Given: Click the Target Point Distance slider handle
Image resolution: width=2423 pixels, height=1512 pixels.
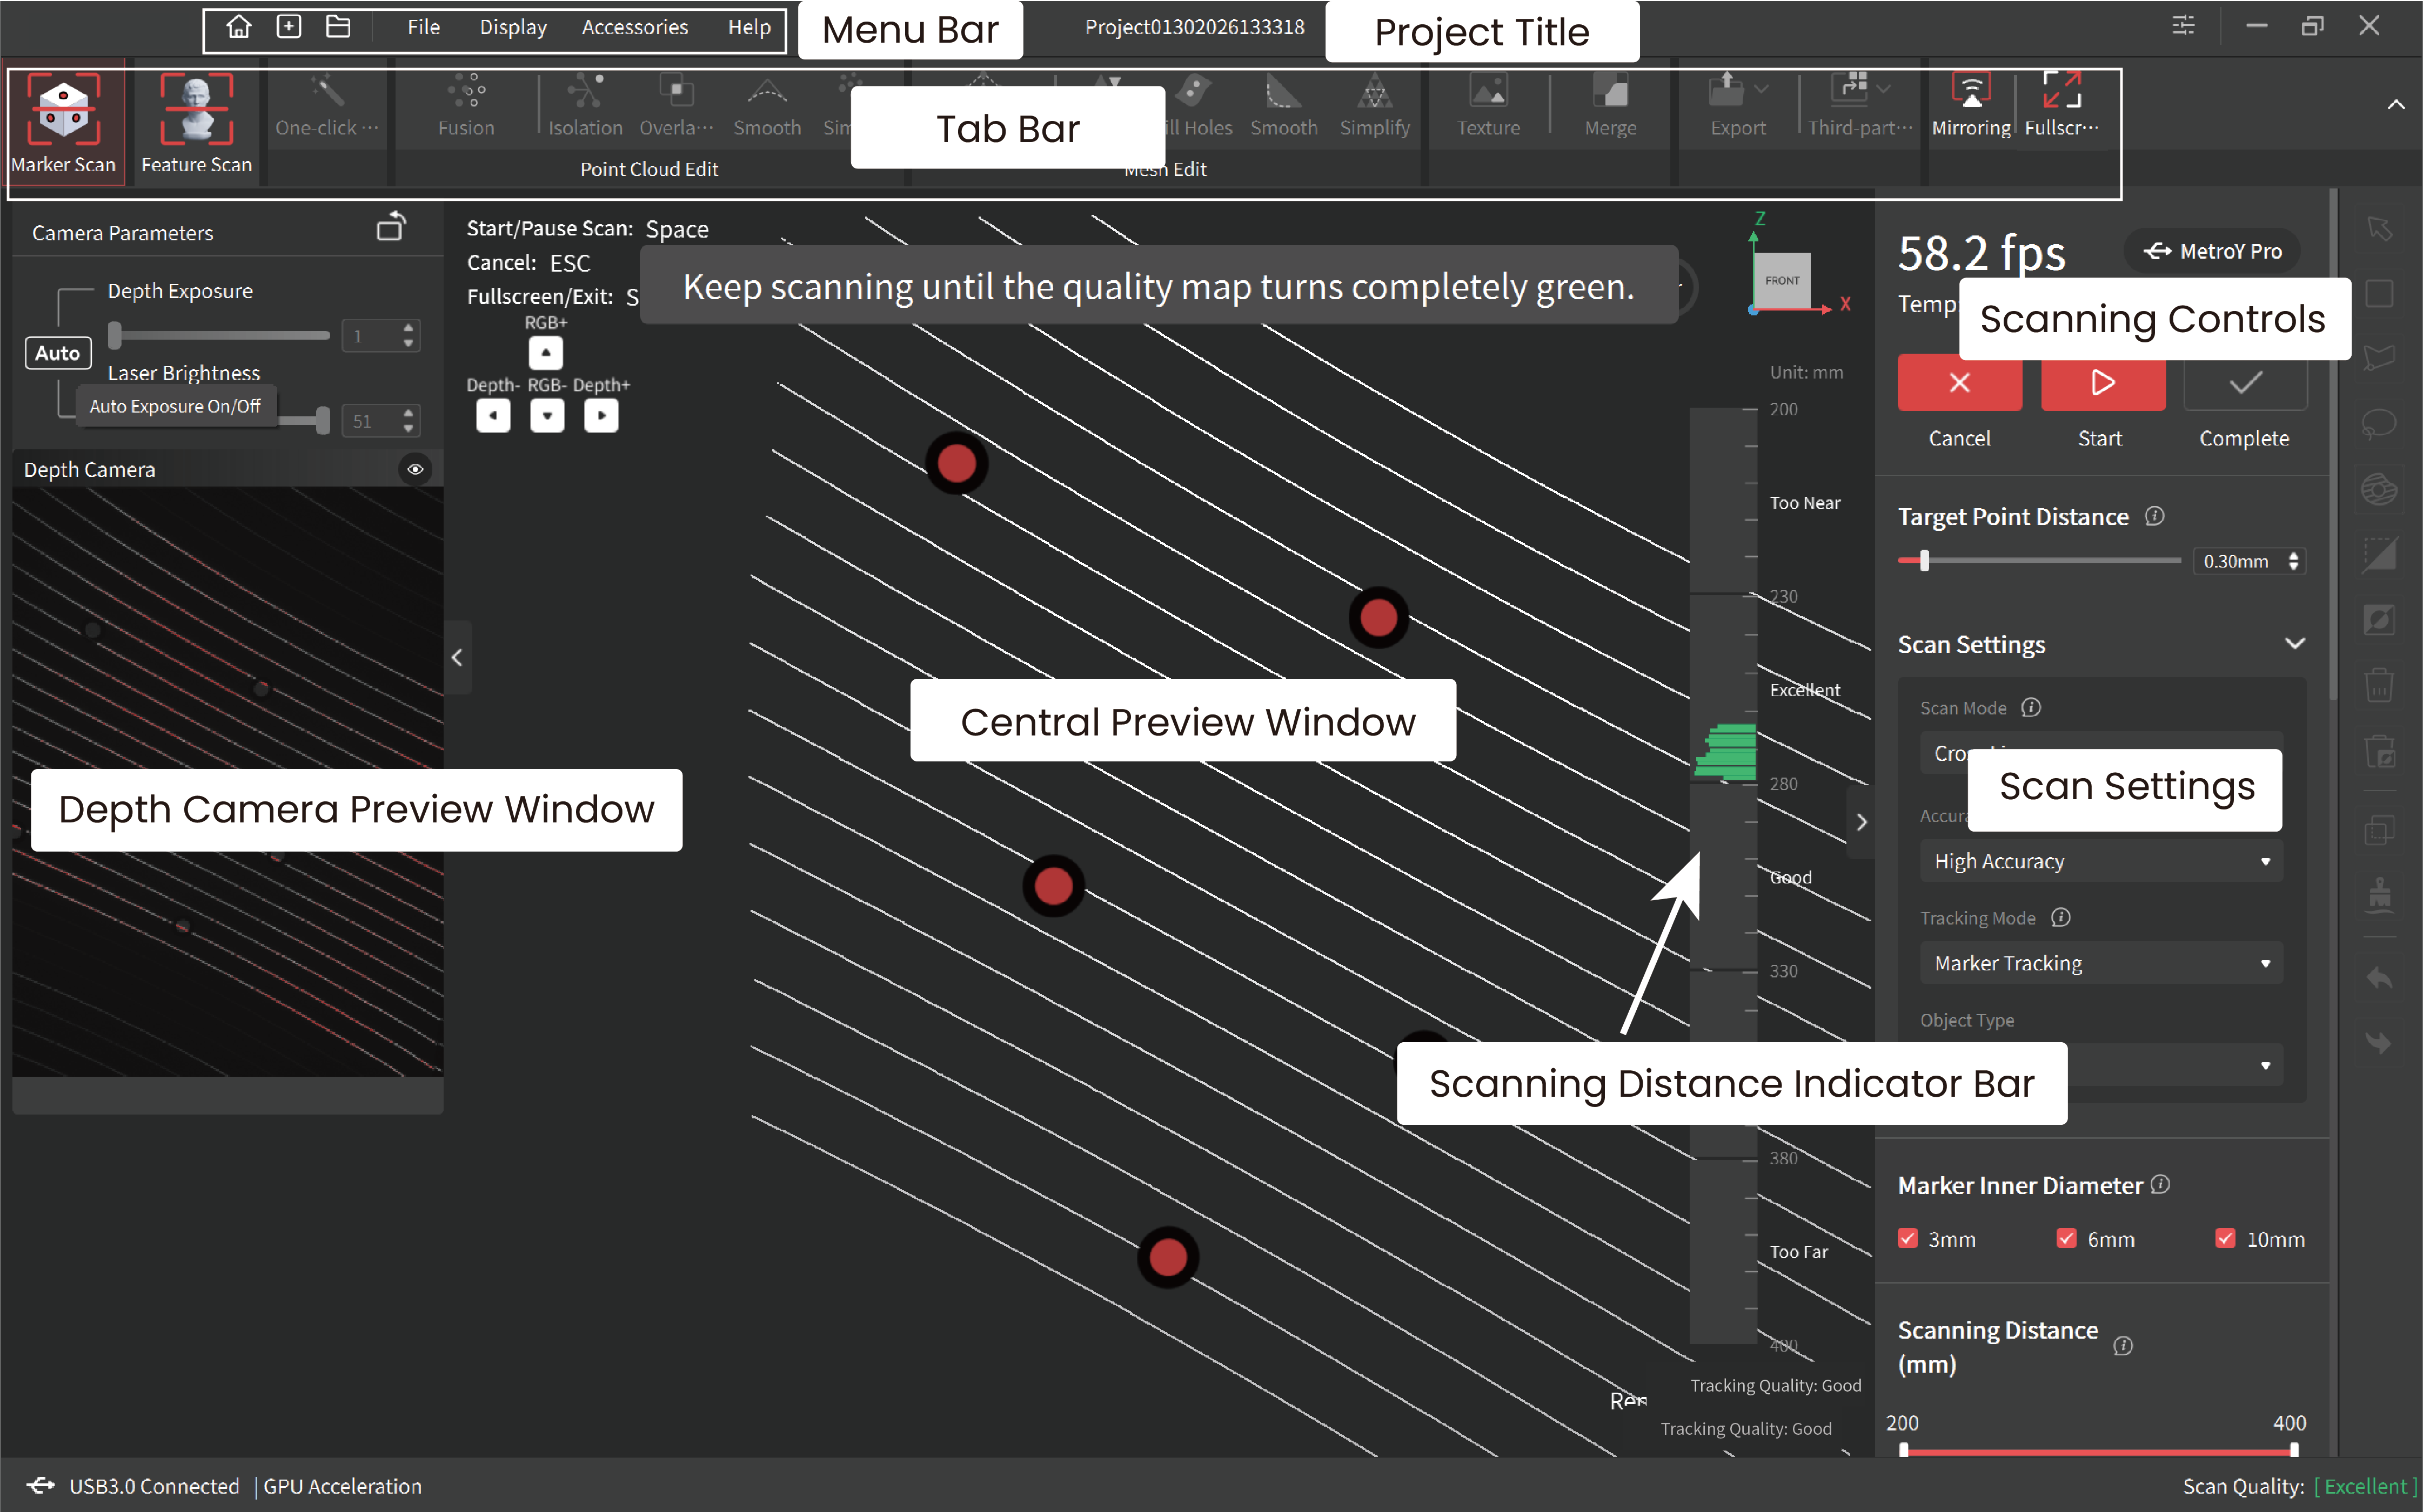Looking at the screenshot, I should (x=1924, y=561).
